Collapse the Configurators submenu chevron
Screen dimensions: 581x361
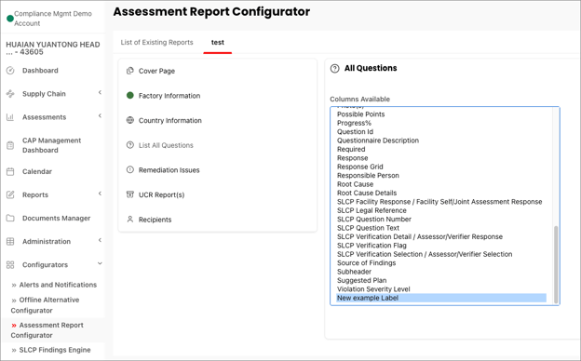(100, 263)
